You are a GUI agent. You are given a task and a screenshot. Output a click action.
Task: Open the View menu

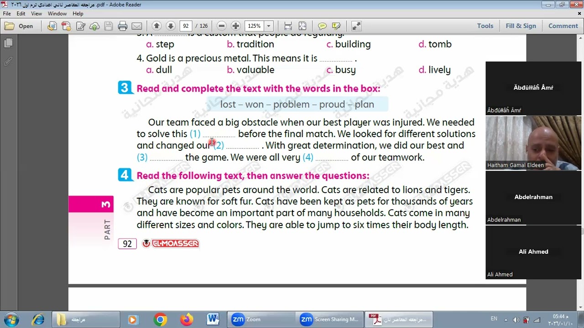36,14
